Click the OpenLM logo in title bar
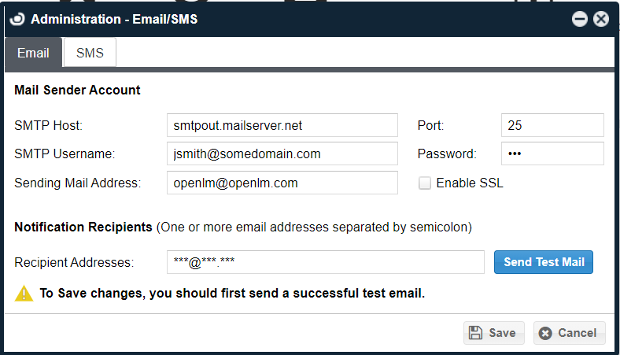This screenshot has width=620, height=355. click(18, 19)
